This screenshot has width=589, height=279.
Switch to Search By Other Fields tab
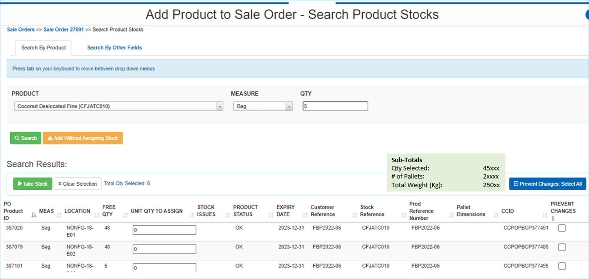114,48
